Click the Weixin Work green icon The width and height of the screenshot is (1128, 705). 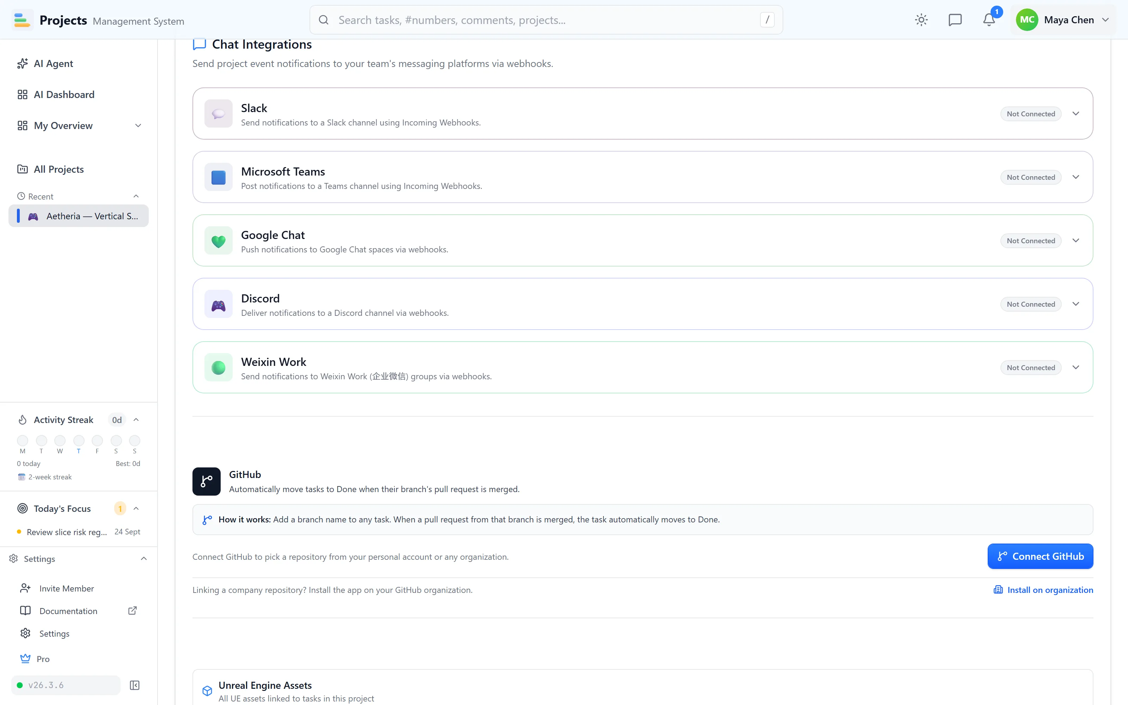coord(218,367)
